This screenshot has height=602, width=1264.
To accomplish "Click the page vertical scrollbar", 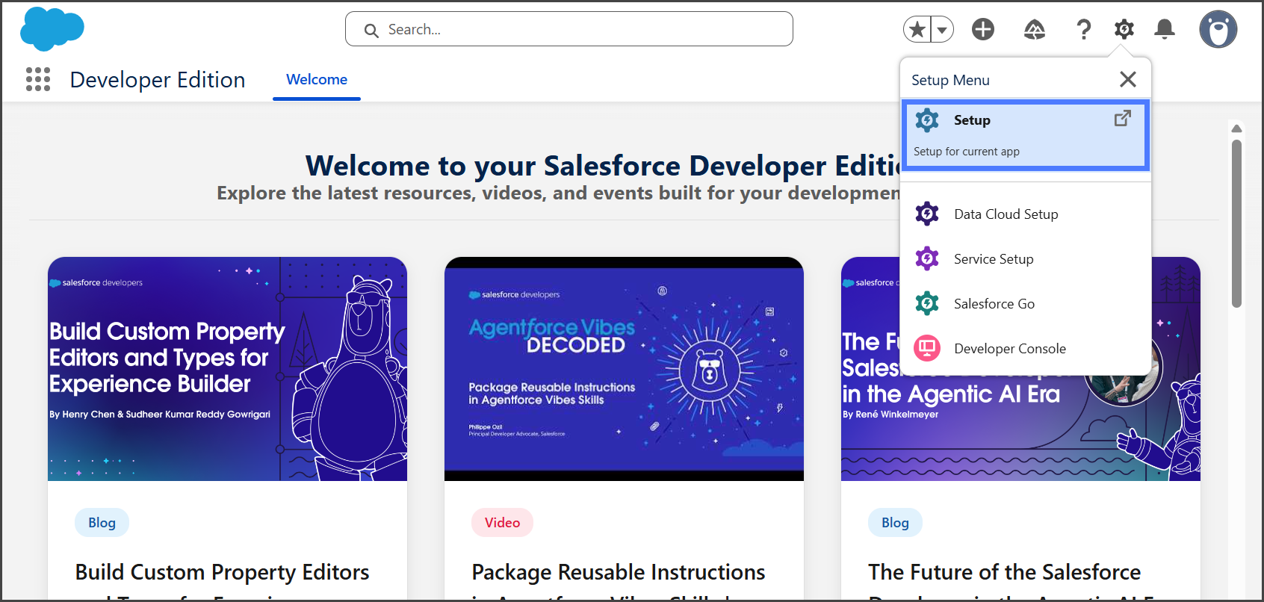I will (x=1236, y=224).
